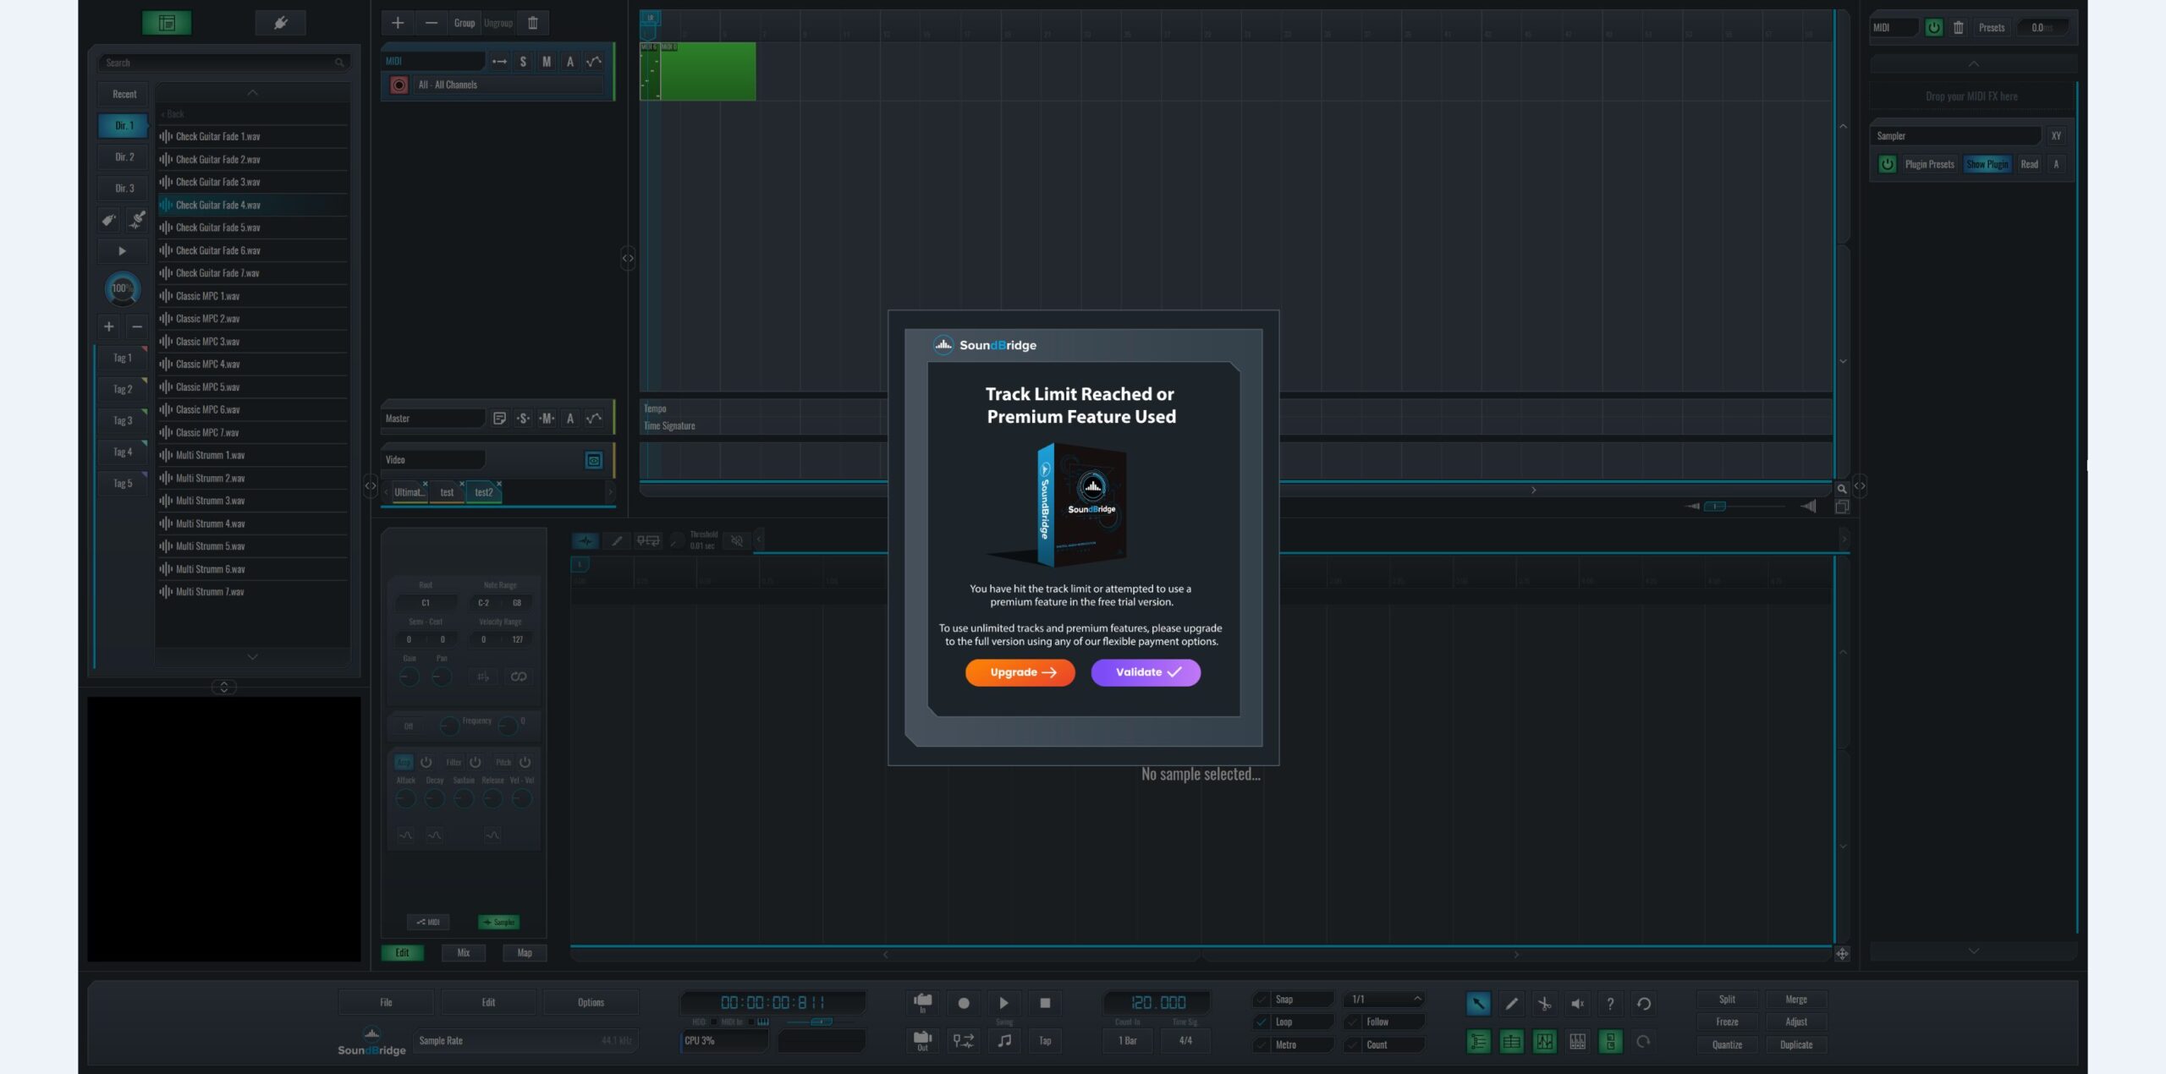This screenshot has width=2166, height=1074.
Task: Open the file browser panel icon
Action: click(167, 23)
